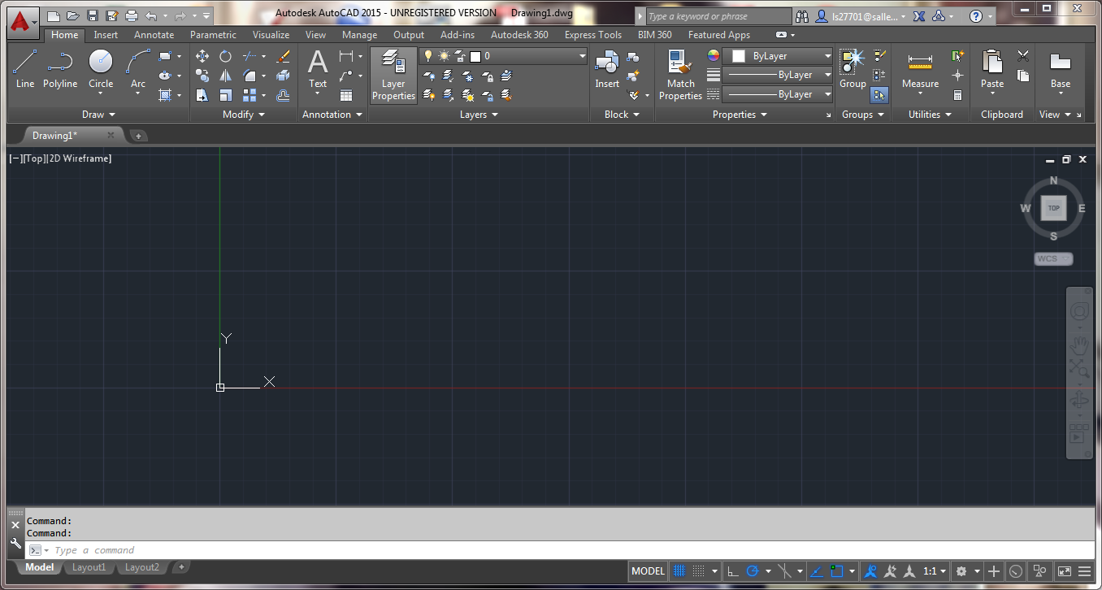Click the MODEL space button in status bar

[x=648, y=571]
